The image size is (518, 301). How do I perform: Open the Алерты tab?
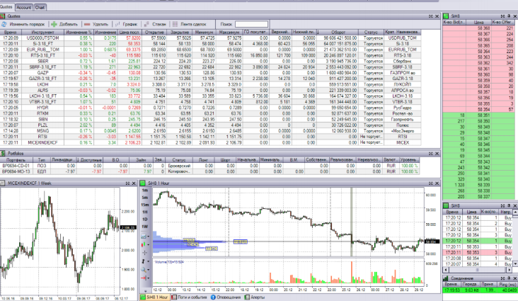coord(255,297)
